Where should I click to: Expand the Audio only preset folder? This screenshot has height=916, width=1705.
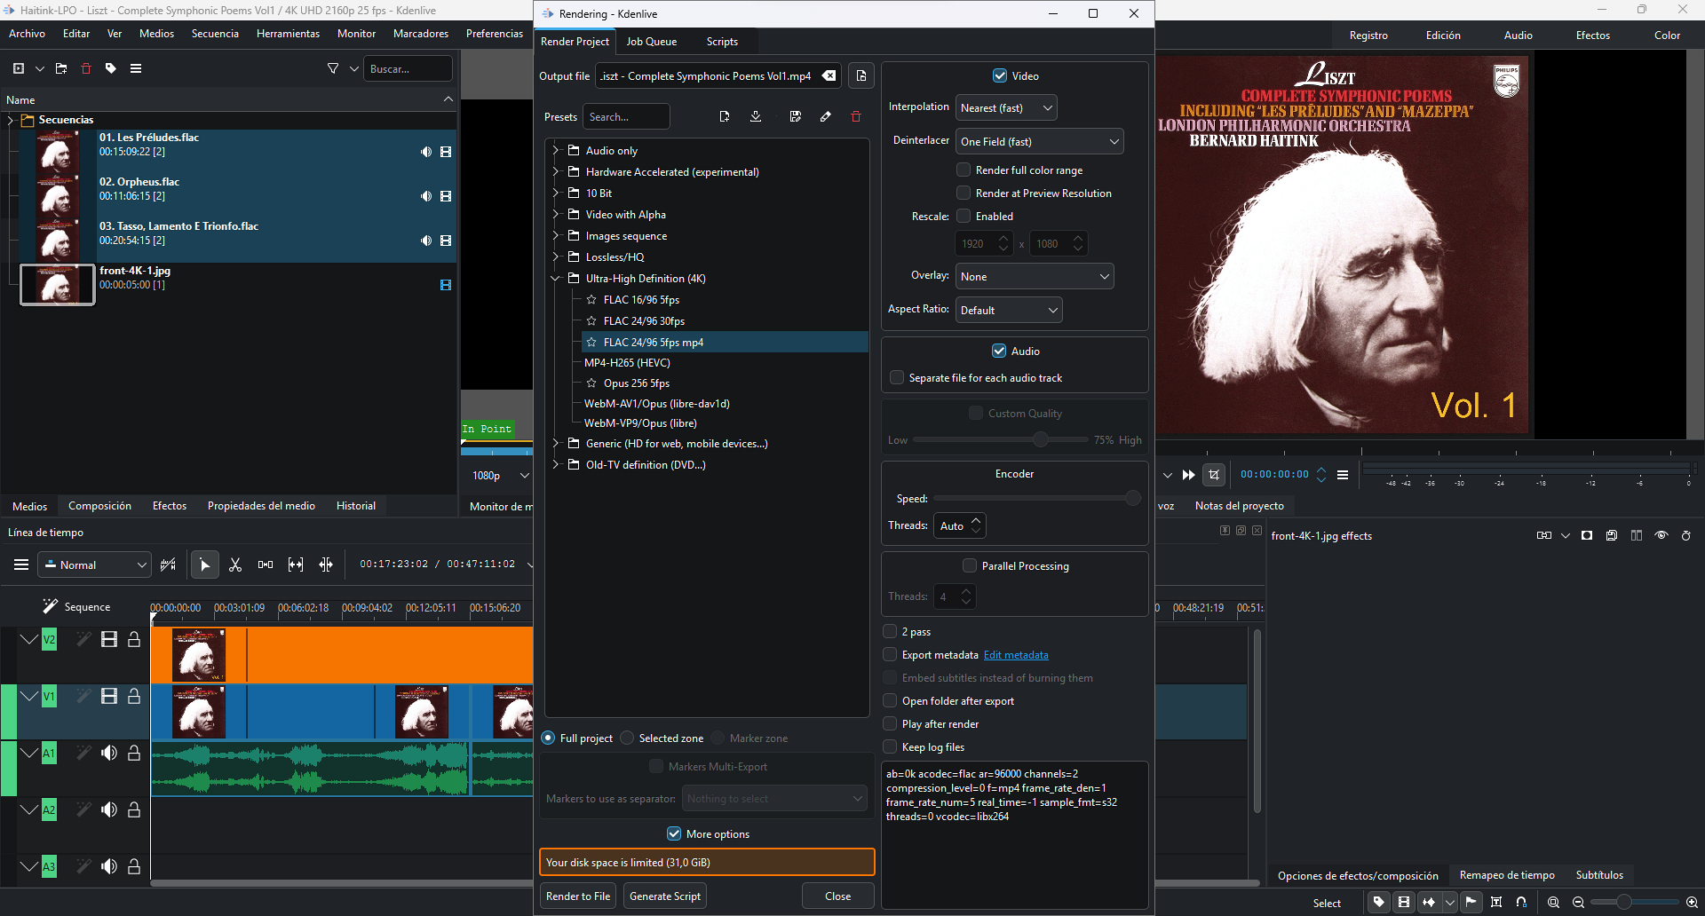tap(556, 151)
